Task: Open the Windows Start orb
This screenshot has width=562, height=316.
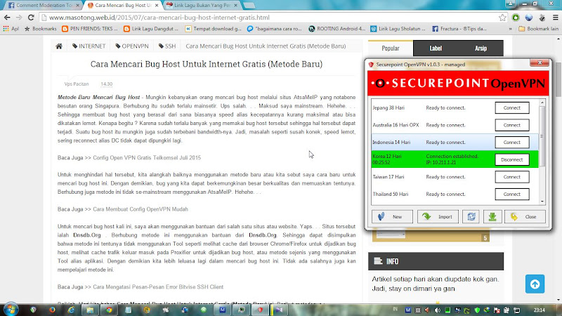Action: [11, 310]
